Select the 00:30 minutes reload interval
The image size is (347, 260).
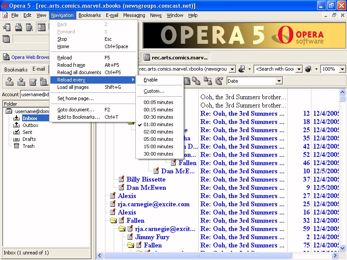click(x=158, y=117)
